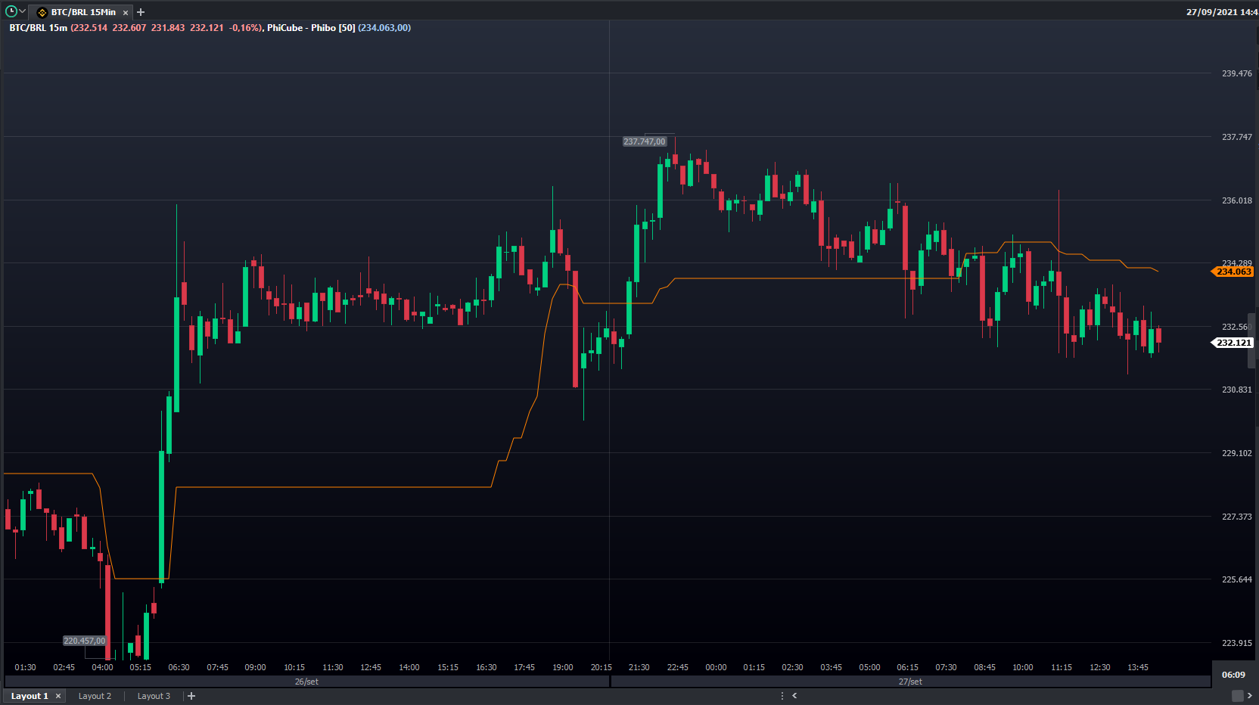Click the right arrow at bottom-right corner

click(x=1250, y=696)
